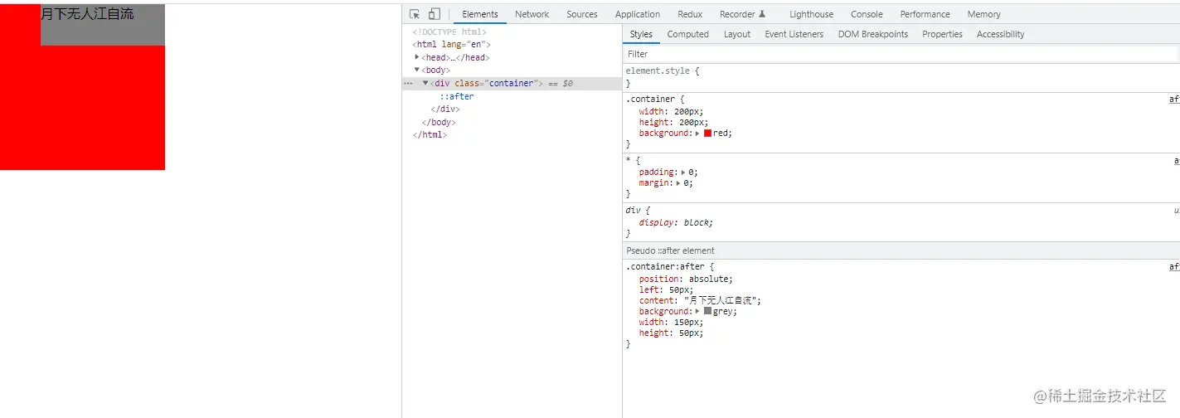The image size is (1180, 418).
Task: Expand the grey background shorthand arrow
Action: point(697,311)
